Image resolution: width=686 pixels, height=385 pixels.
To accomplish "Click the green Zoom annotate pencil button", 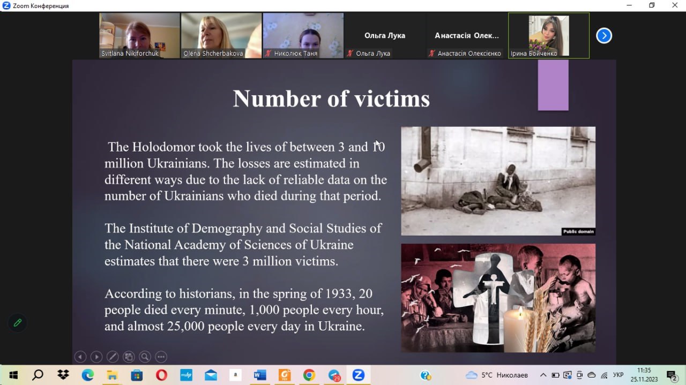I will [x=18, y=323].
